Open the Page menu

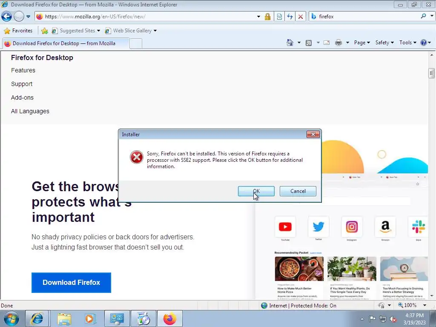362,43
